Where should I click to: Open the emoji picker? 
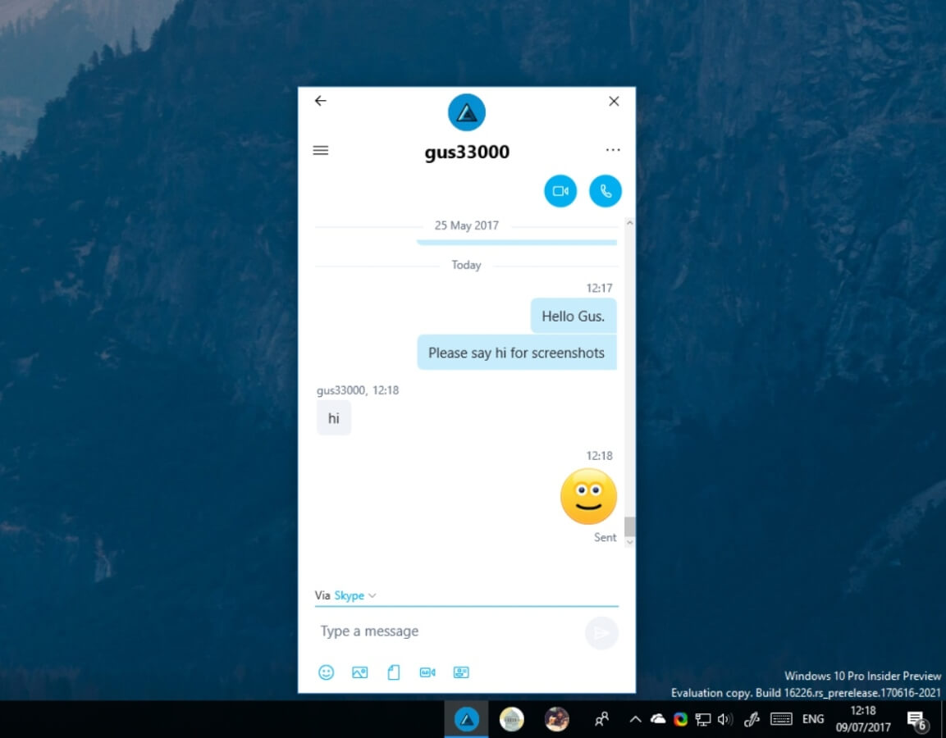tap(326, 672)
